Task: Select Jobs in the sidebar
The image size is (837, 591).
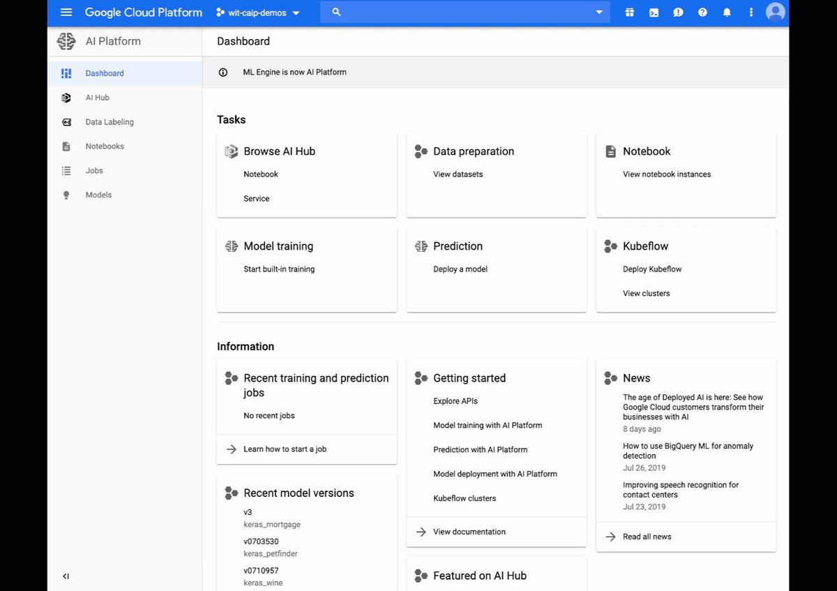Action: coord(94,170)
